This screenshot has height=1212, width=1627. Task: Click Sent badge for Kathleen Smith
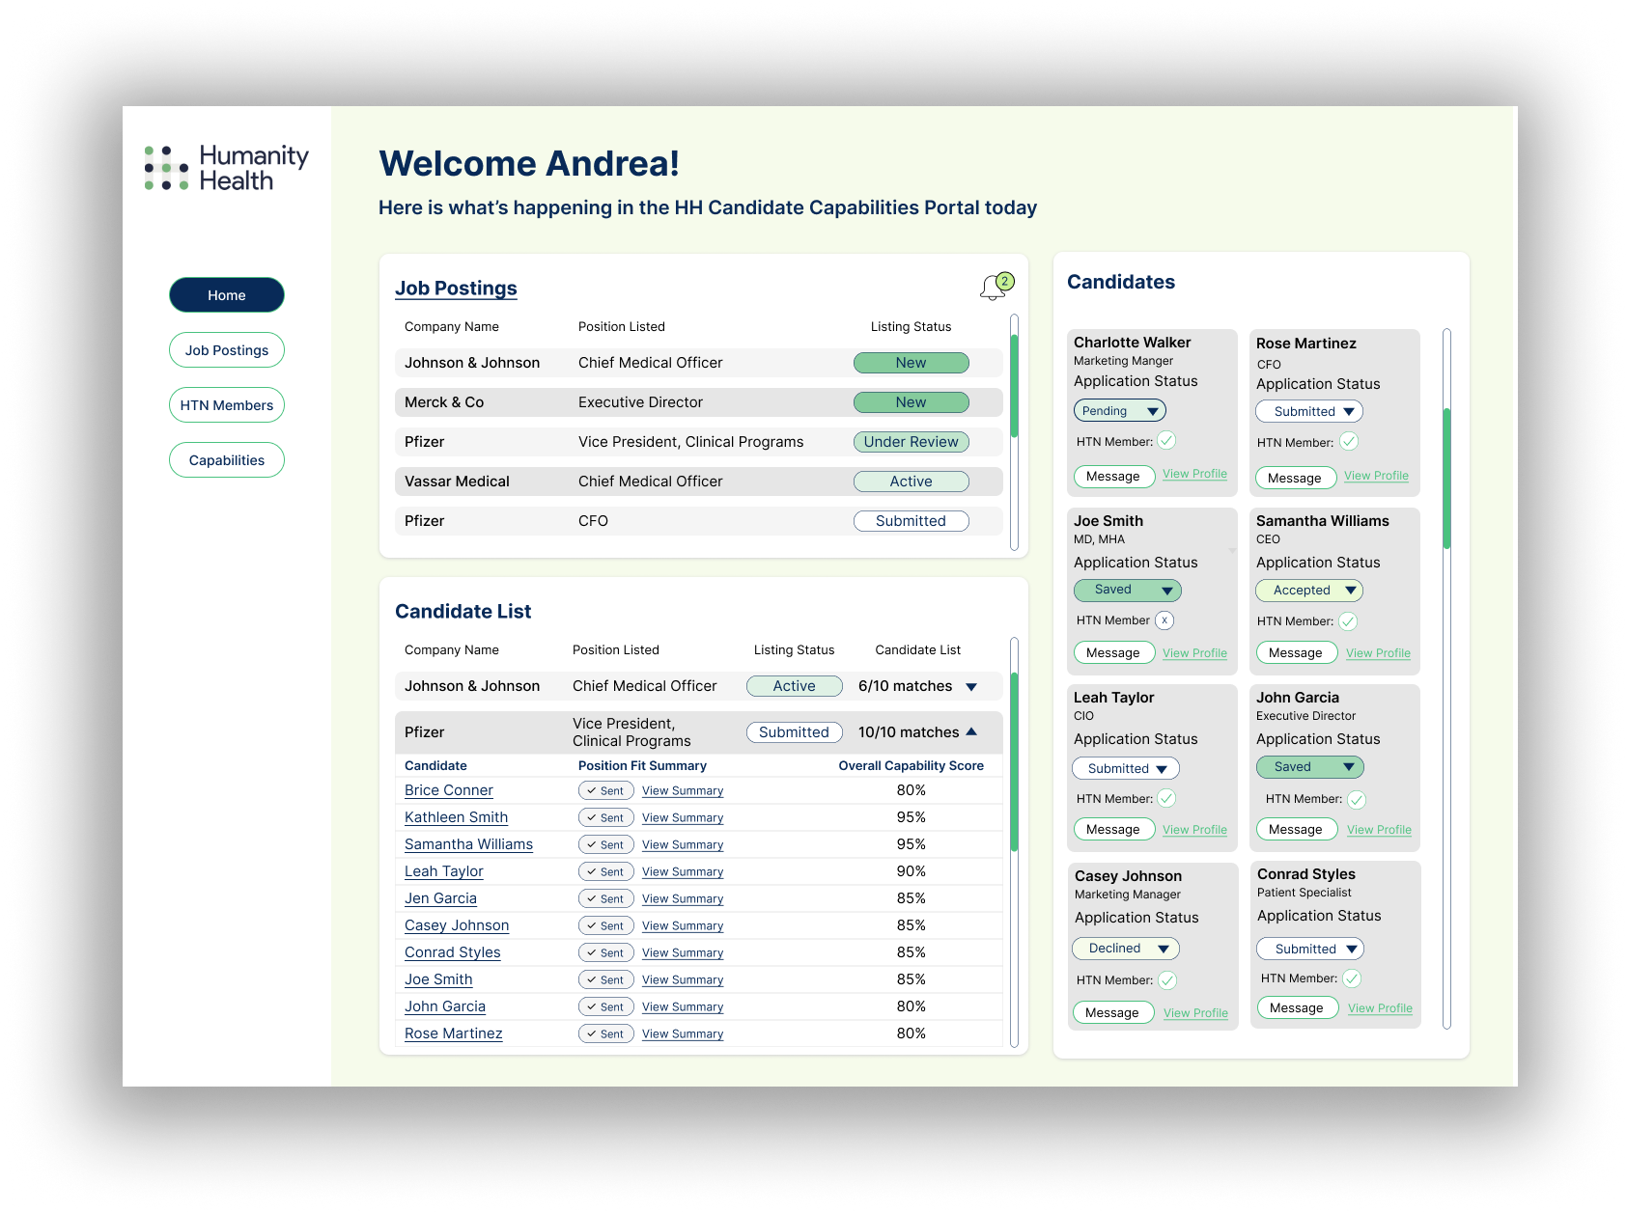[606, 817]
